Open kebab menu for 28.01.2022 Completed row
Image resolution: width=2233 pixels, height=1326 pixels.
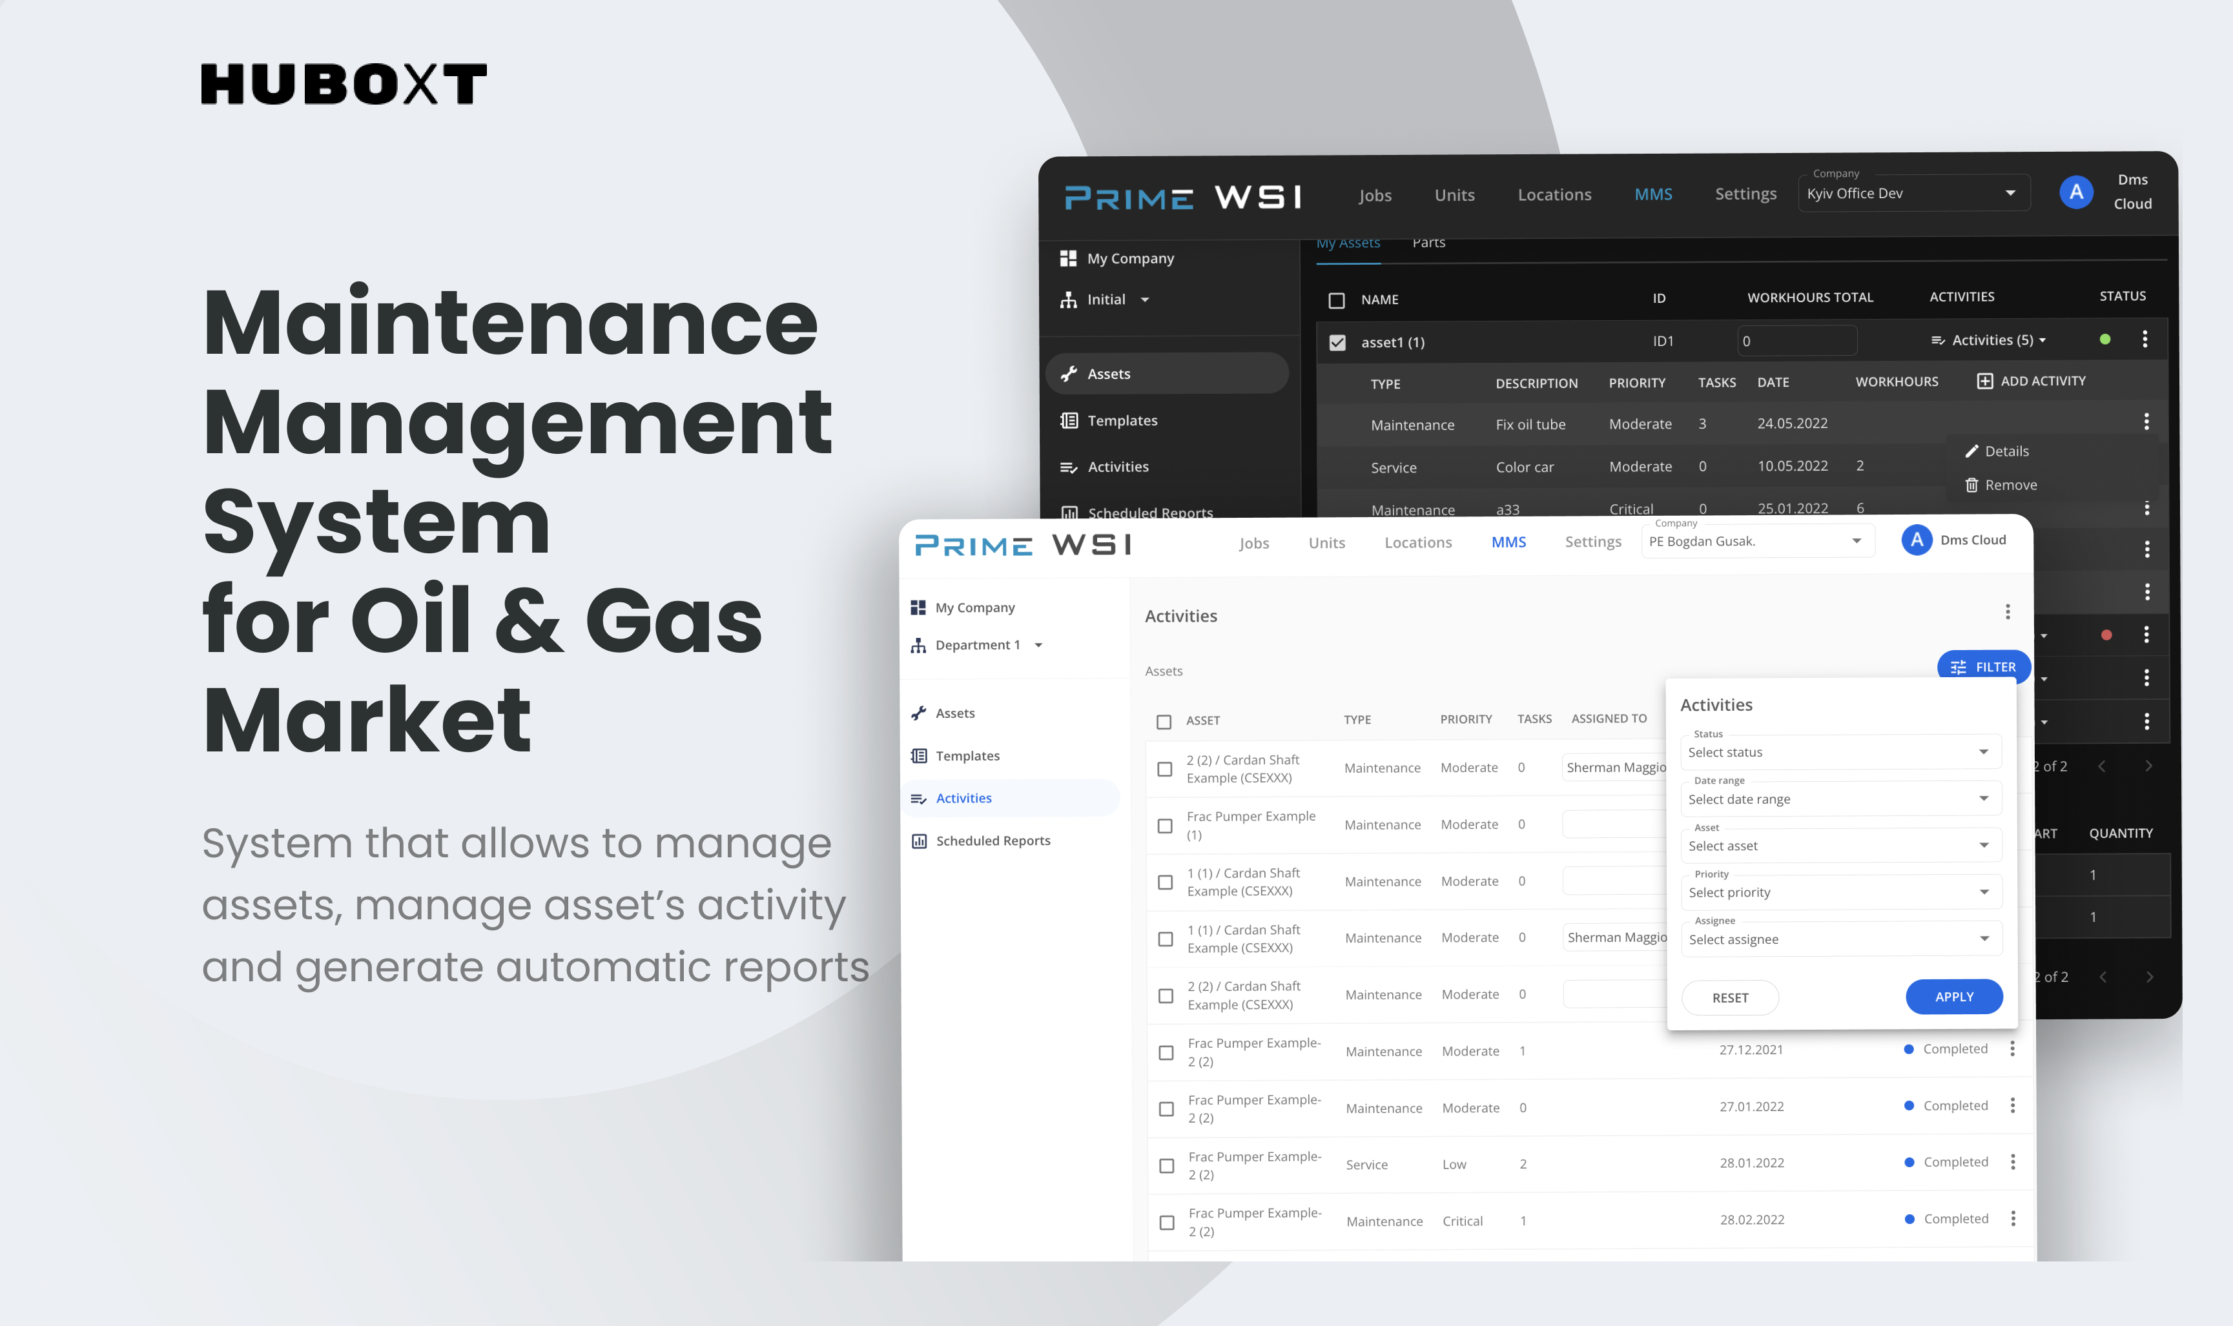(x=2012, y=1163)
